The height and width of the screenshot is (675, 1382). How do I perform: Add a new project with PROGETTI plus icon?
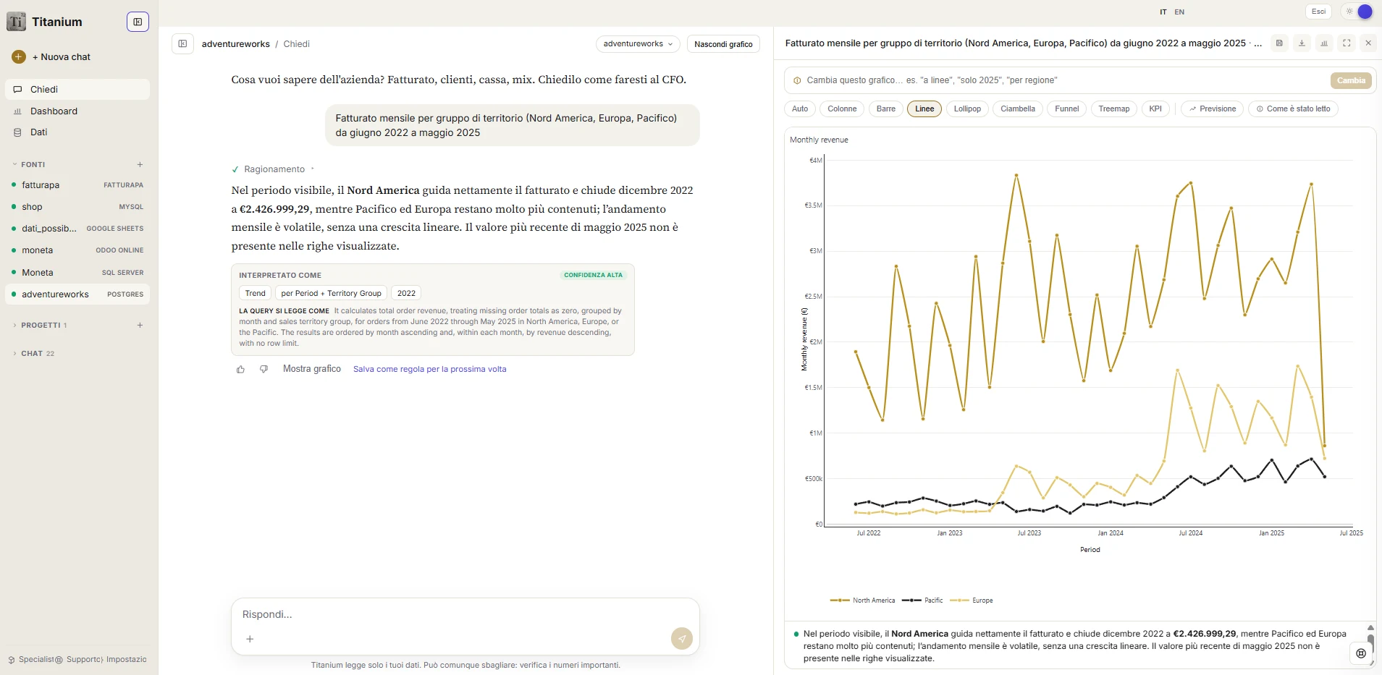click(x=140, y=326)
